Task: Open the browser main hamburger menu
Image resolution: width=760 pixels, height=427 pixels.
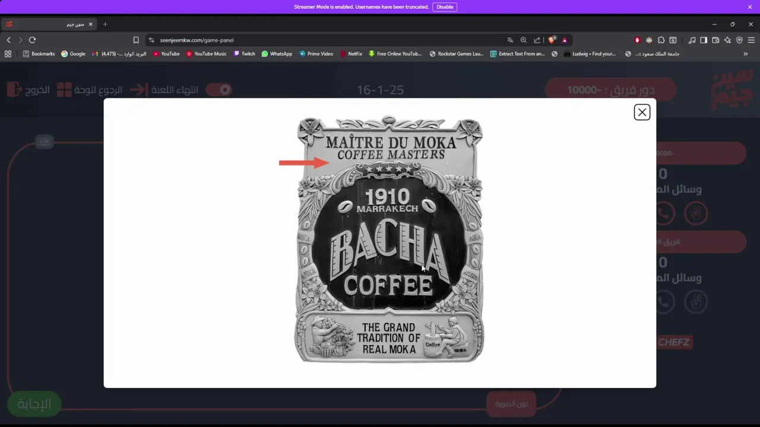Action: 751,40
